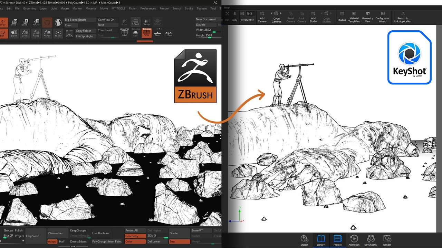Click the New Document button
This screenshot has height=248, width=442.
click(x=208, y=19)
